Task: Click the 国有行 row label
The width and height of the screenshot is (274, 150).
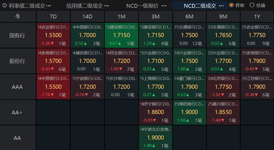Action: click(17, 35)
